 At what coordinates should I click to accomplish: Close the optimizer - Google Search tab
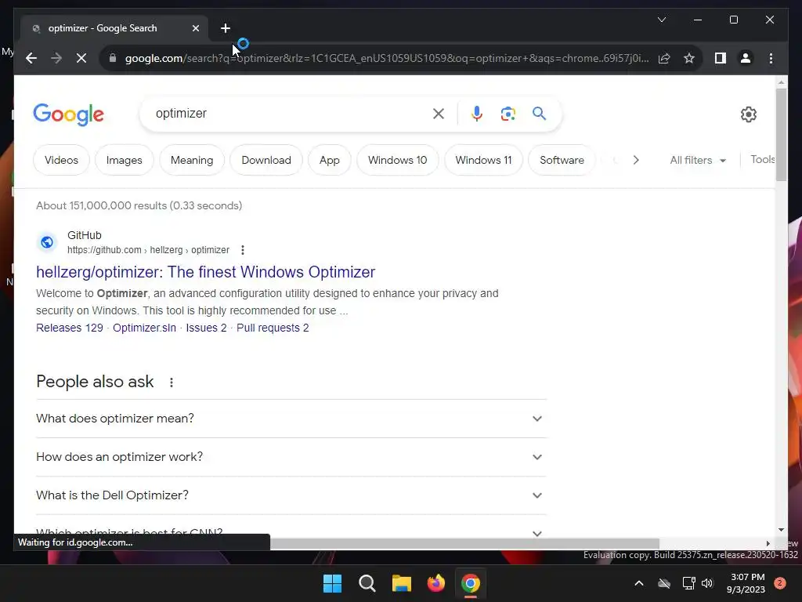pyautogui.click(x=195, y=28)
